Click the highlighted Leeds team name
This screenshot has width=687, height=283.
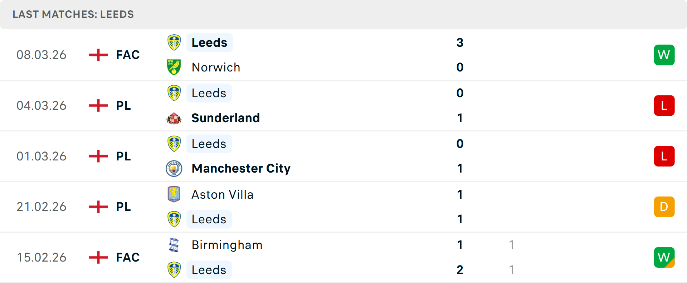pos(209,42)
